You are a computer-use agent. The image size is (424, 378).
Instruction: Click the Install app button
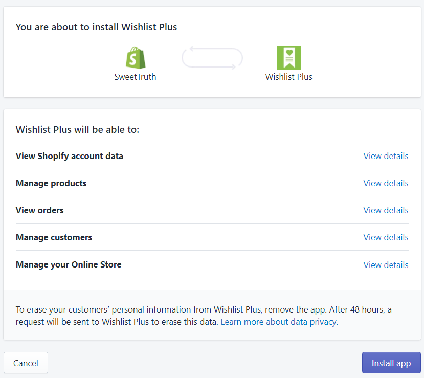(391, 363)
